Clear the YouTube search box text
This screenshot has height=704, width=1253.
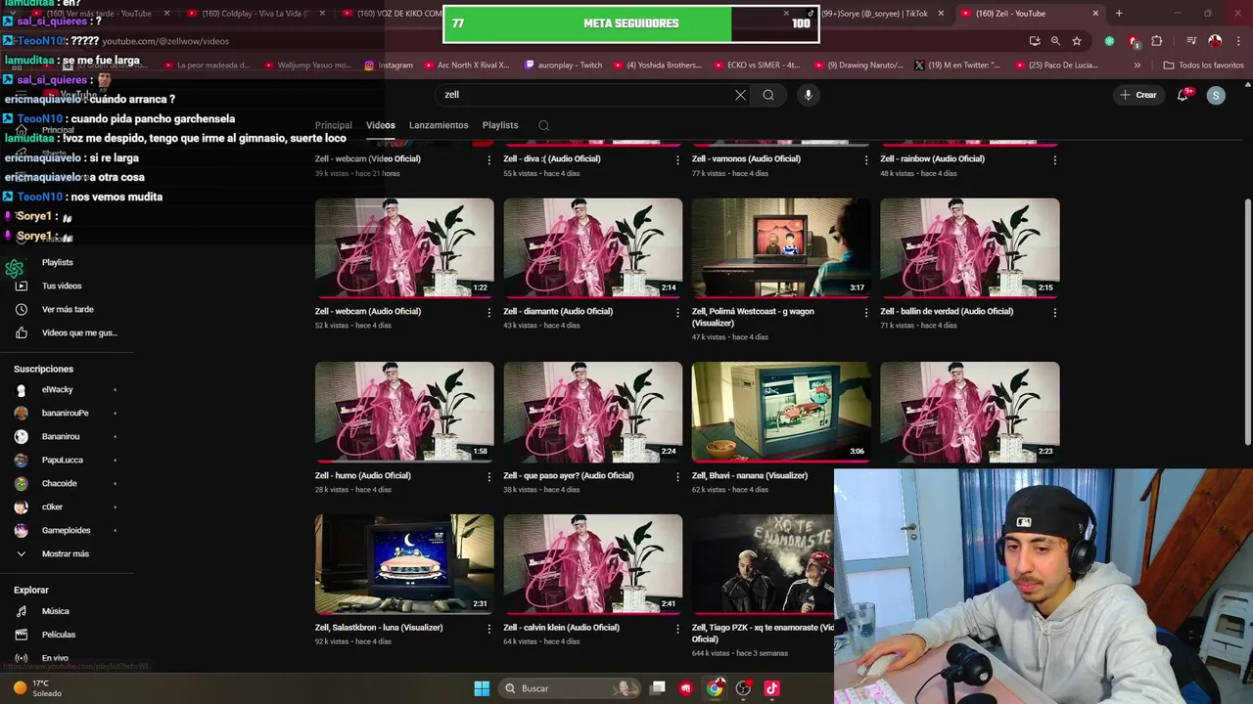tap(740, 95)
